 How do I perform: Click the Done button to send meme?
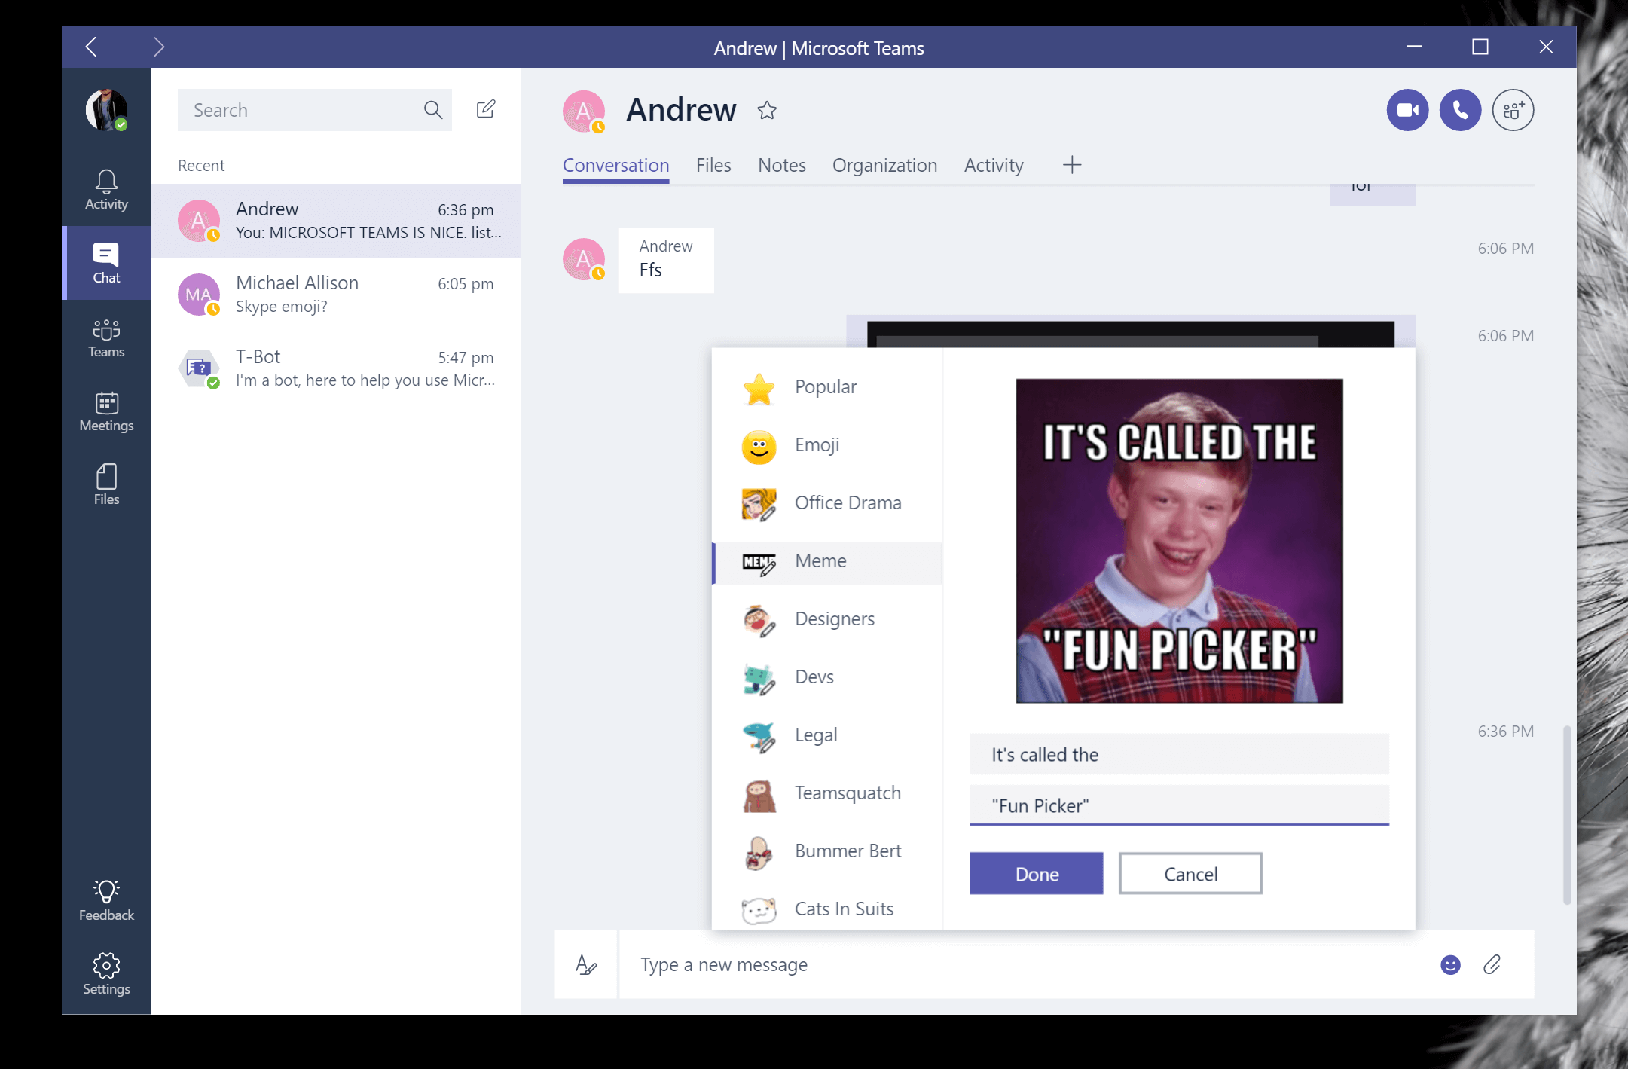tap(1037, 873)
